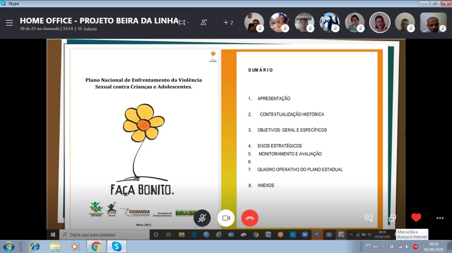Select the penguins participant avatar
Screen dimensions: 452x253
pyautogui.click(x=329, y=23)
